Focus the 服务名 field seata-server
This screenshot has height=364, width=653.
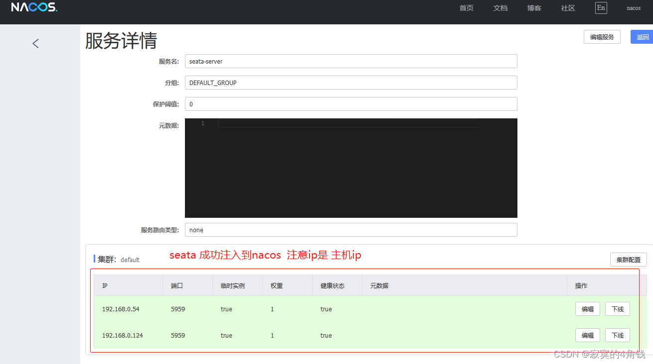(x=351, y=61)
